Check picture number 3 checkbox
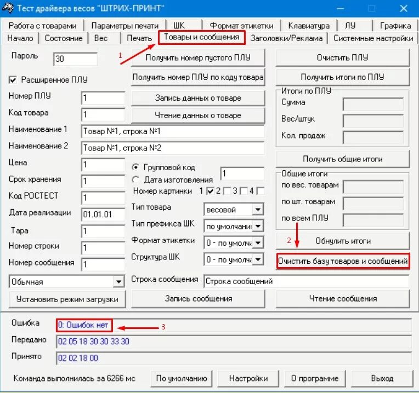The height and width of the screenshot is (393, 419). 244,191
